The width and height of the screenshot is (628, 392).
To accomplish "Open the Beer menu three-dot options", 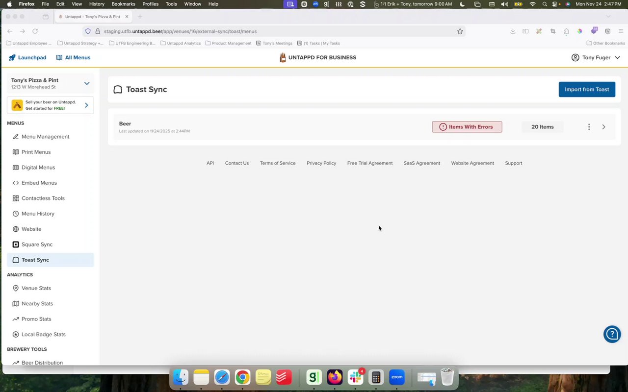I will point(589,127).
